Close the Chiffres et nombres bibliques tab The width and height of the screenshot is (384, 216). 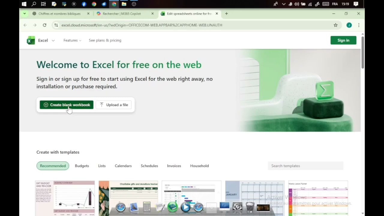(x=88, y=13)
